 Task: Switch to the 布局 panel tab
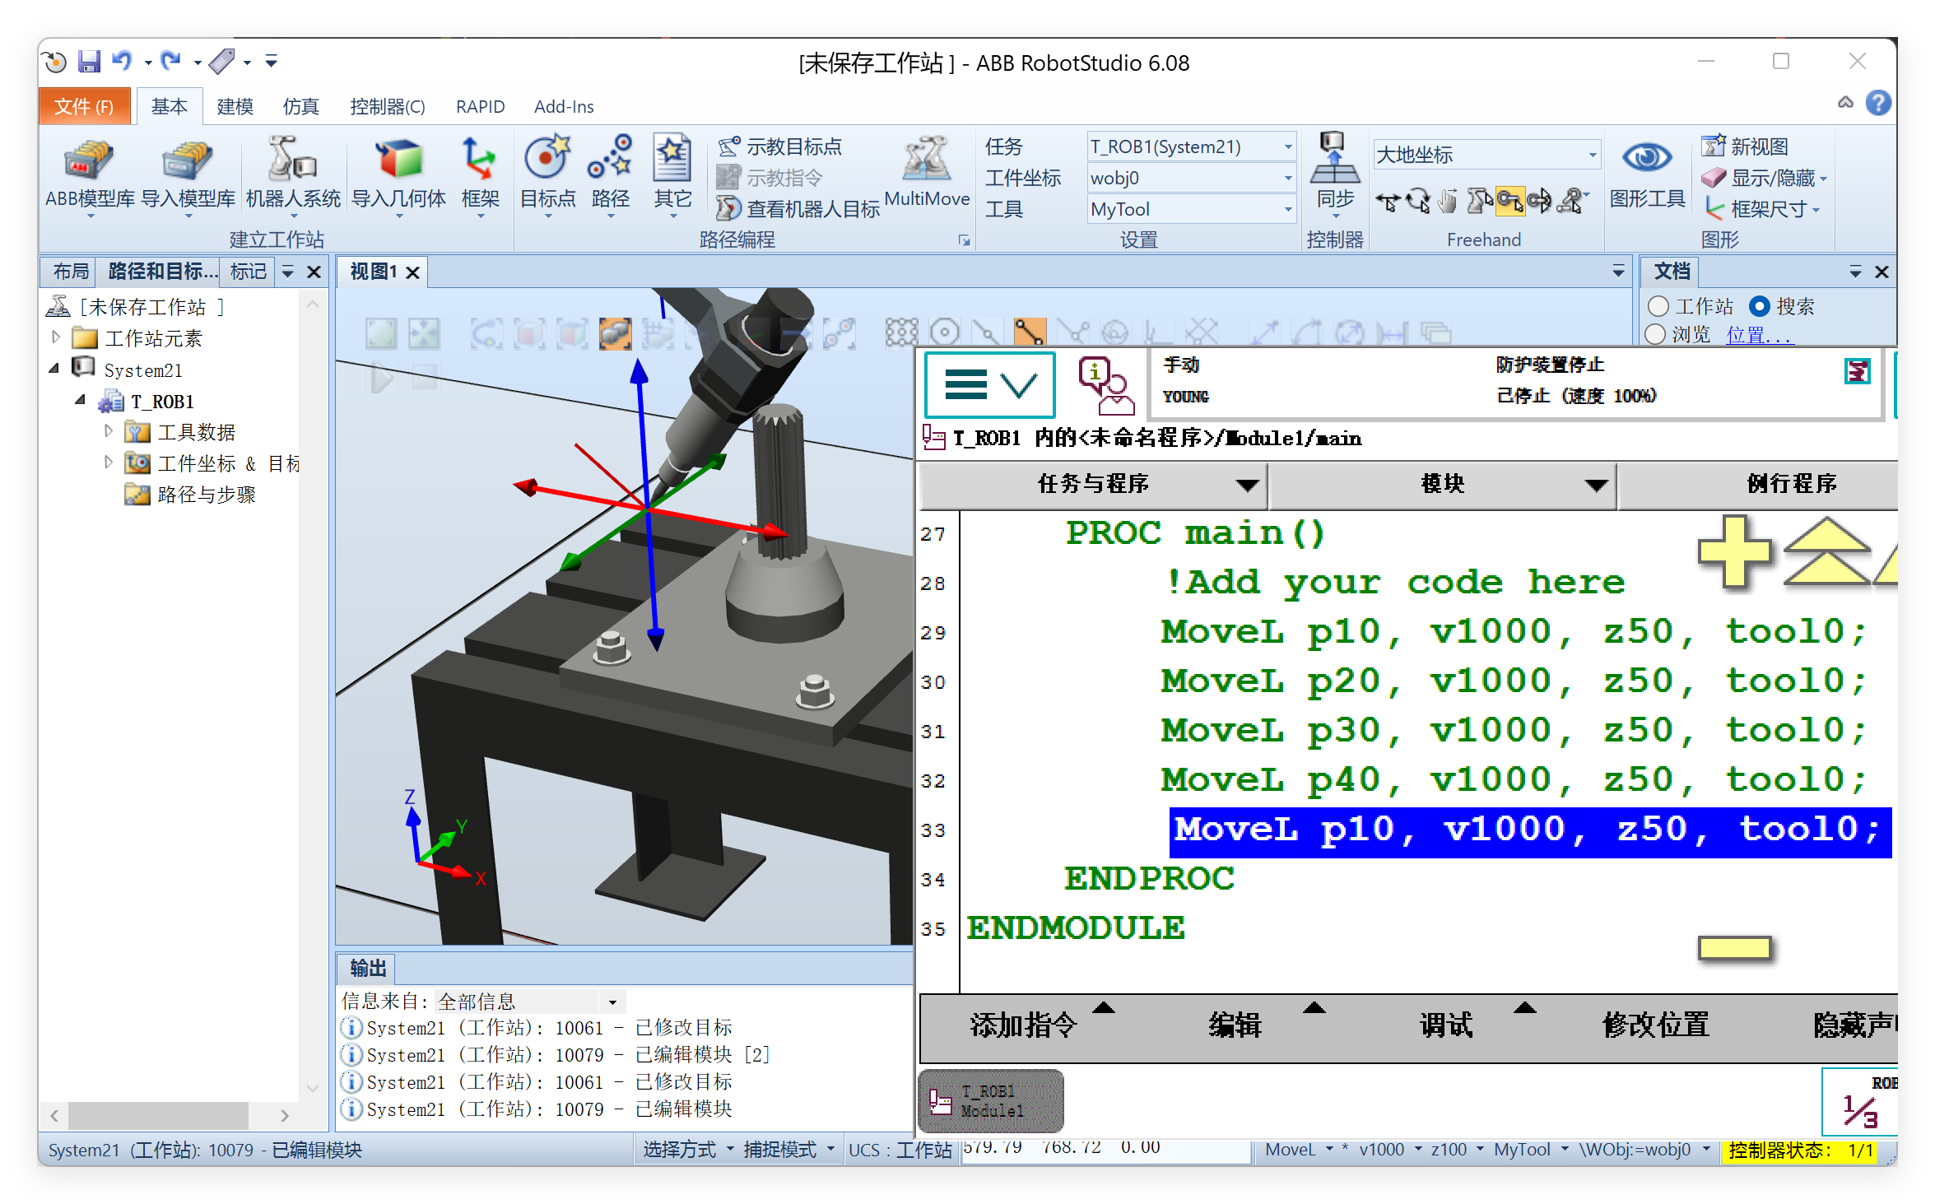click(x=70, y=271)
